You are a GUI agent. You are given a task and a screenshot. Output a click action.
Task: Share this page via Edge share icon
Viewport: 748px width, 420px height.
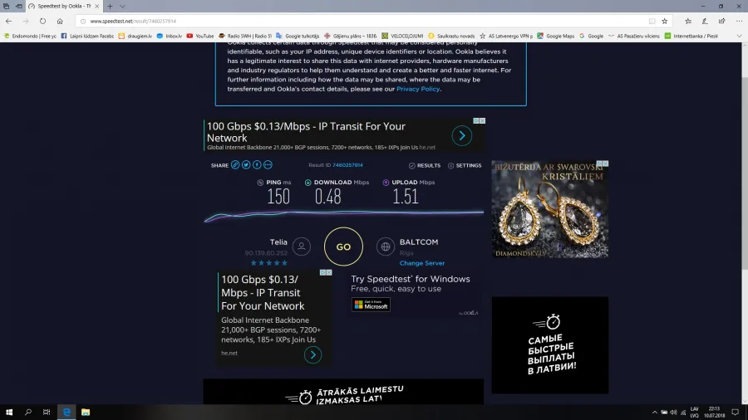click(721, 21)
